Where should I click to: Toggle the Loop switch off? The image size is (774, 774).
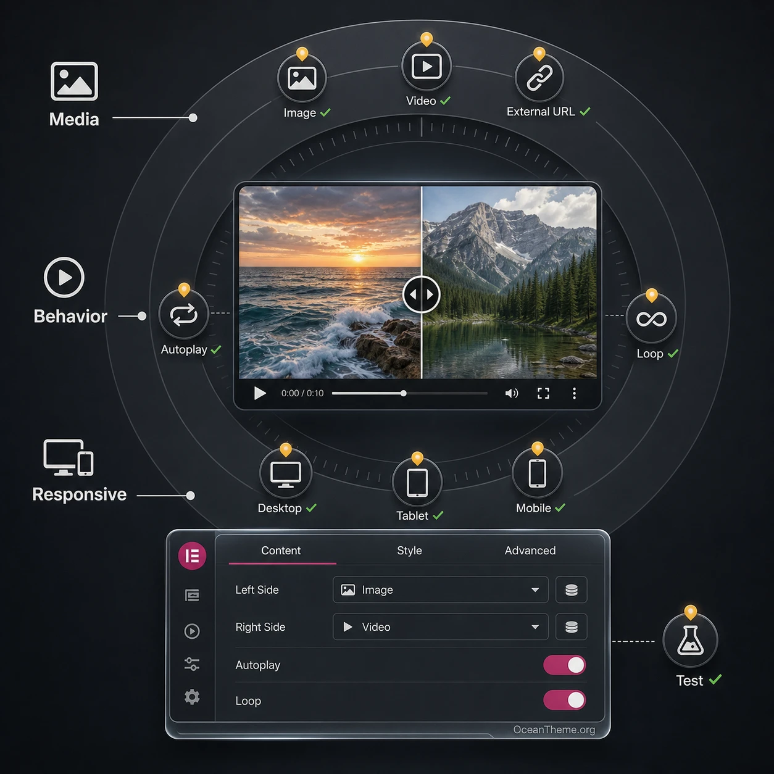coord(564,700)
